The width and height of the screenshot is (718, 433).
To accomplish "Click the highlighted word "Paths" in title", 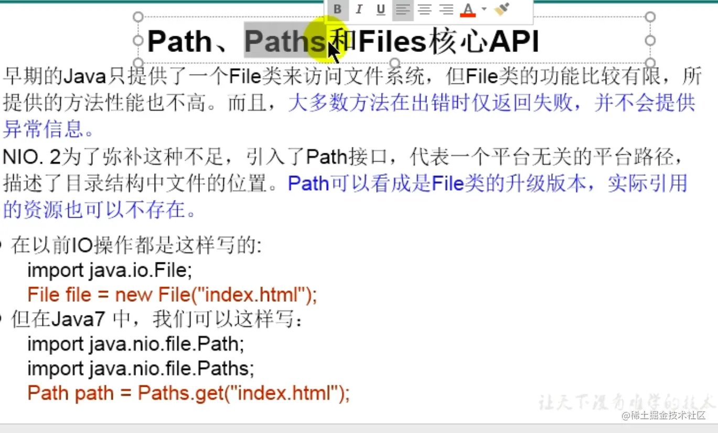I will coord(284,41).
